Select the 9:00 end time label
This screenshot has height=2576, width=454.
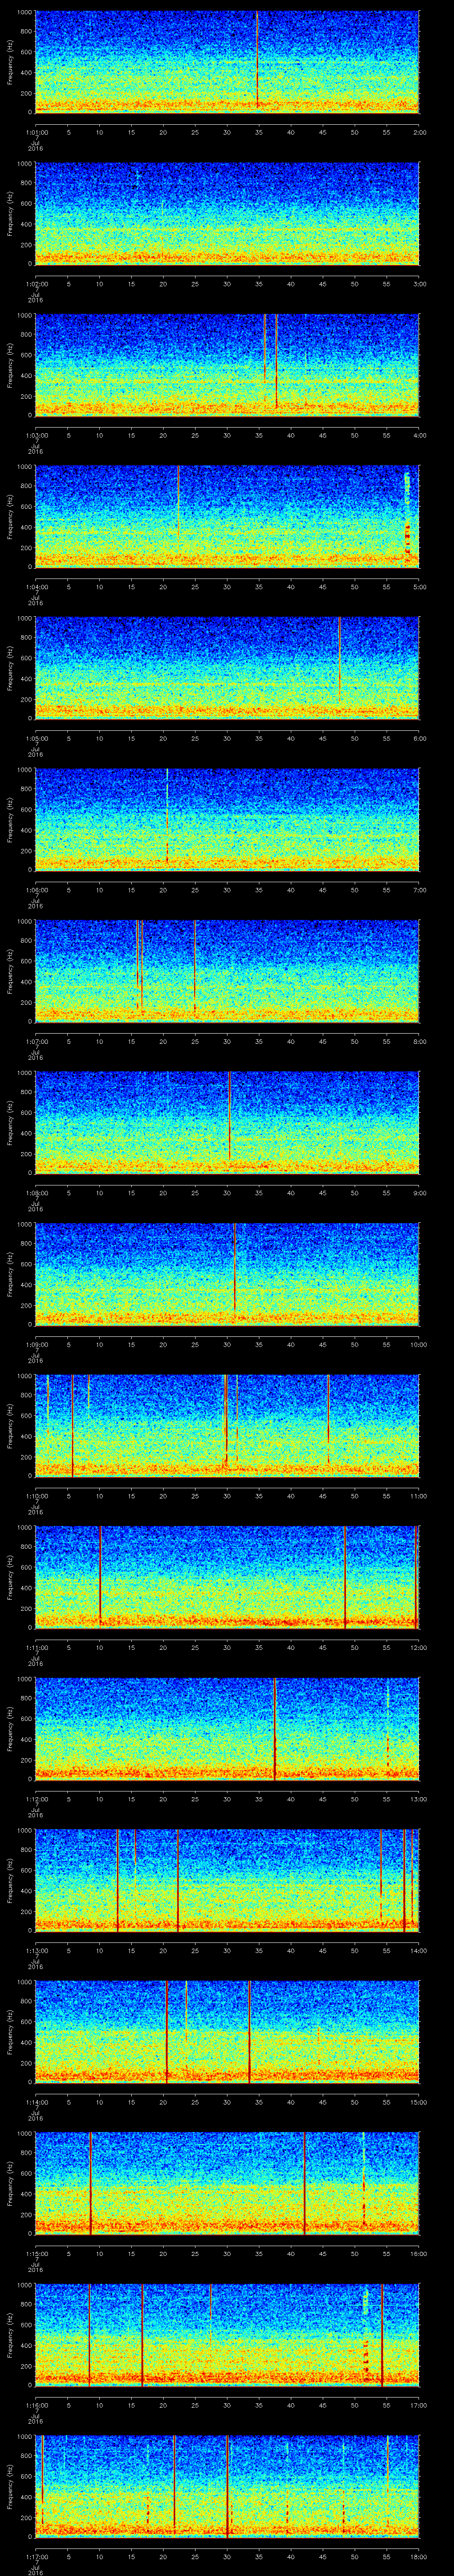click(419, 1193)
